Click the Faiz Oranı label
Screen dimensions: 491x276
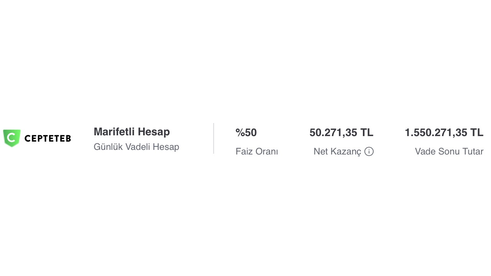click(x=257, y=151)
